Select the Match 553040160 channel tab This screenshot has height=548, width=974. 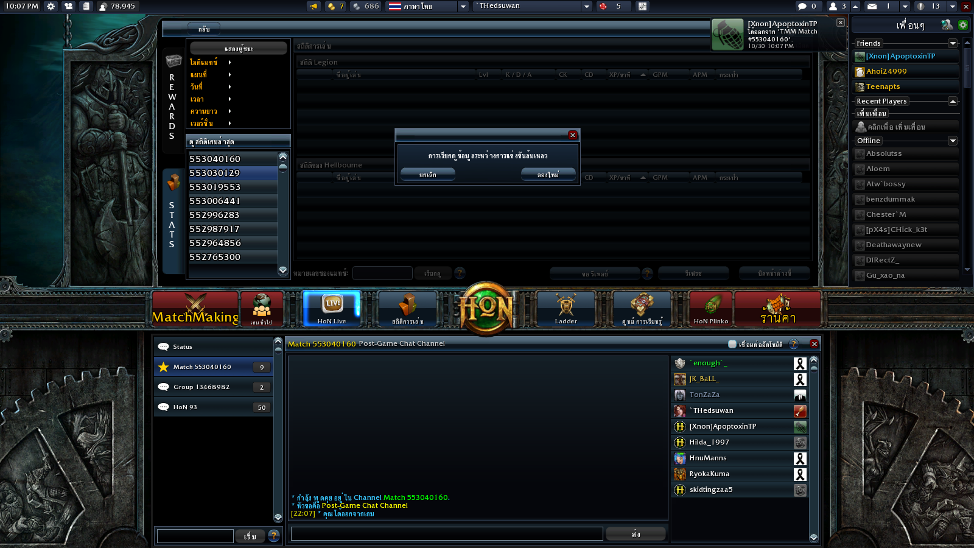tap(213, 367)
